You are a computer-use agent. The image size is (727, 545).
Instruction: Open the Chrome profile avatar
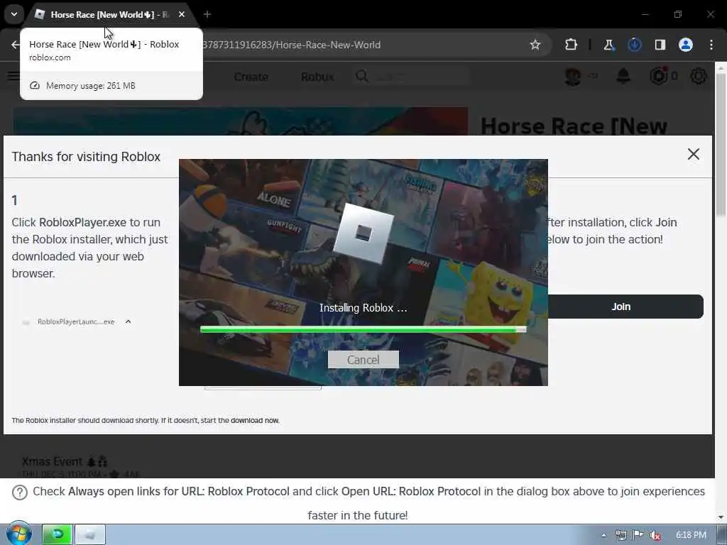[x=686, y=45]
